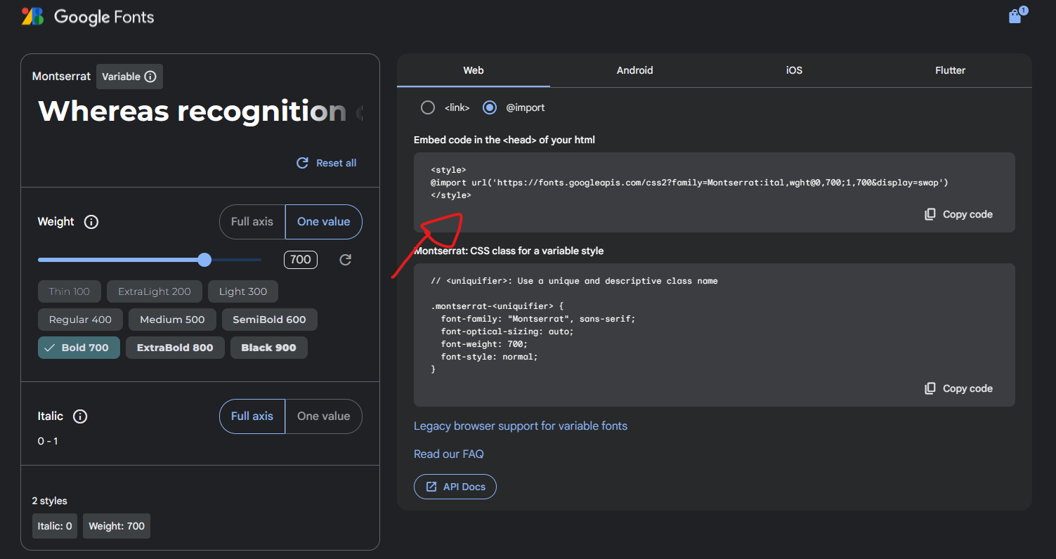
Task: Click the weight value box showing 700
Action: pyautogui.click(x=301, y=260)
